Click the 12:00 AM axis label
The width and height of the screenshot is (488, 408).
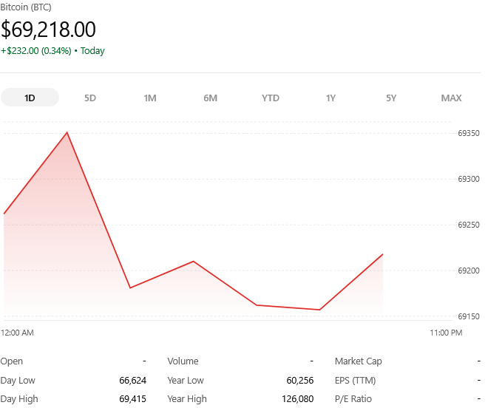(x=18, y=333)
